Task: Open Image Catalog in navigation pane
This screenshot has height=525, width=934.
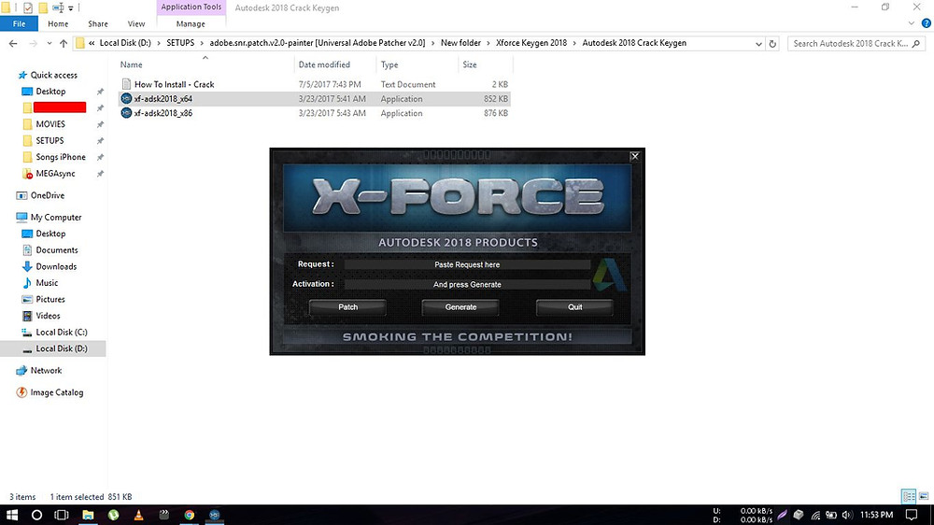Action: point(57,392)
